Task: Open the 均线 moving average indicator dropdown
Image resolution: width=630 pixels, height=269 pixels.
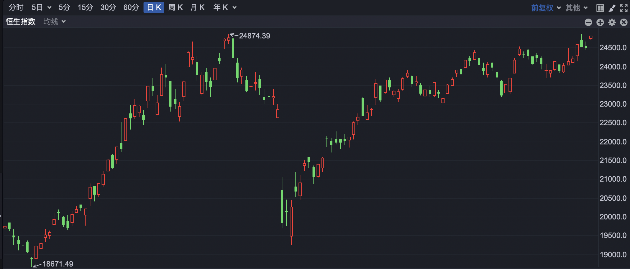Action: click(55, 22)
